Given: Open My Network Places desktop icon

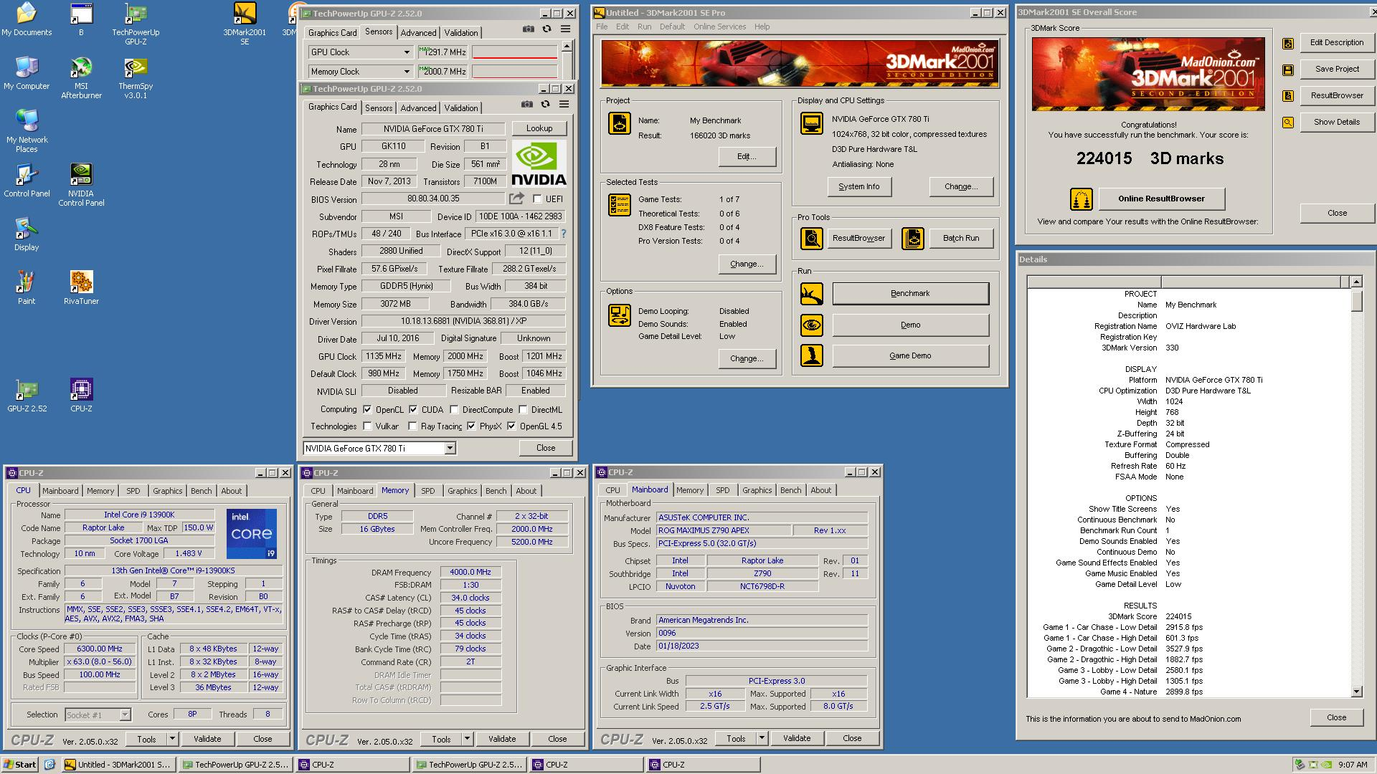Looking at the screenshot, I should point(27,132).
